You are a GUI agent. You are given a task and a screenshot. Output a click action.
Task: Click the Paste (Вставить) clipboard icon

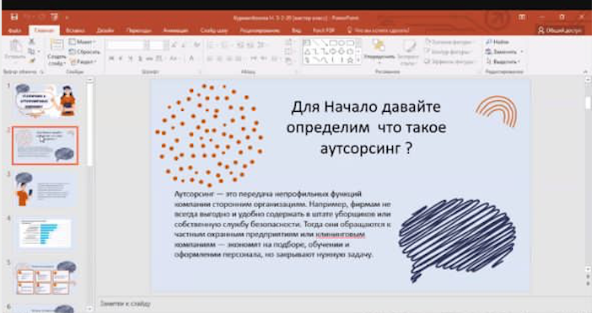[x=15, y=47]
